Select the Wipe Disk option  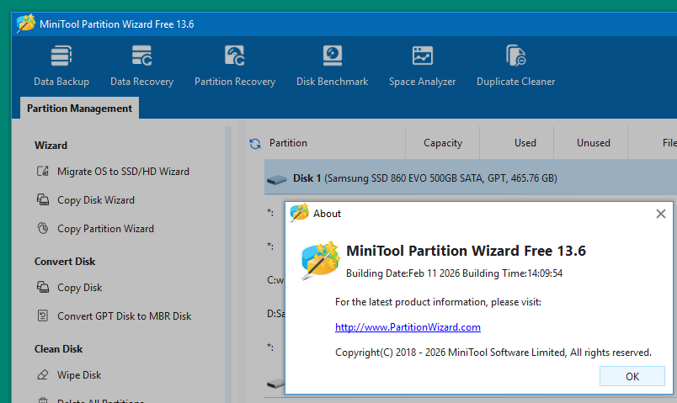pyautogui.click(x=79, y=375)
